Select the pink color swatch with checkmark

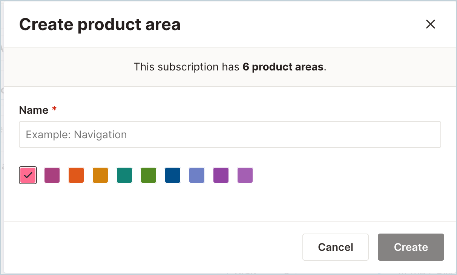click(28, 175)
